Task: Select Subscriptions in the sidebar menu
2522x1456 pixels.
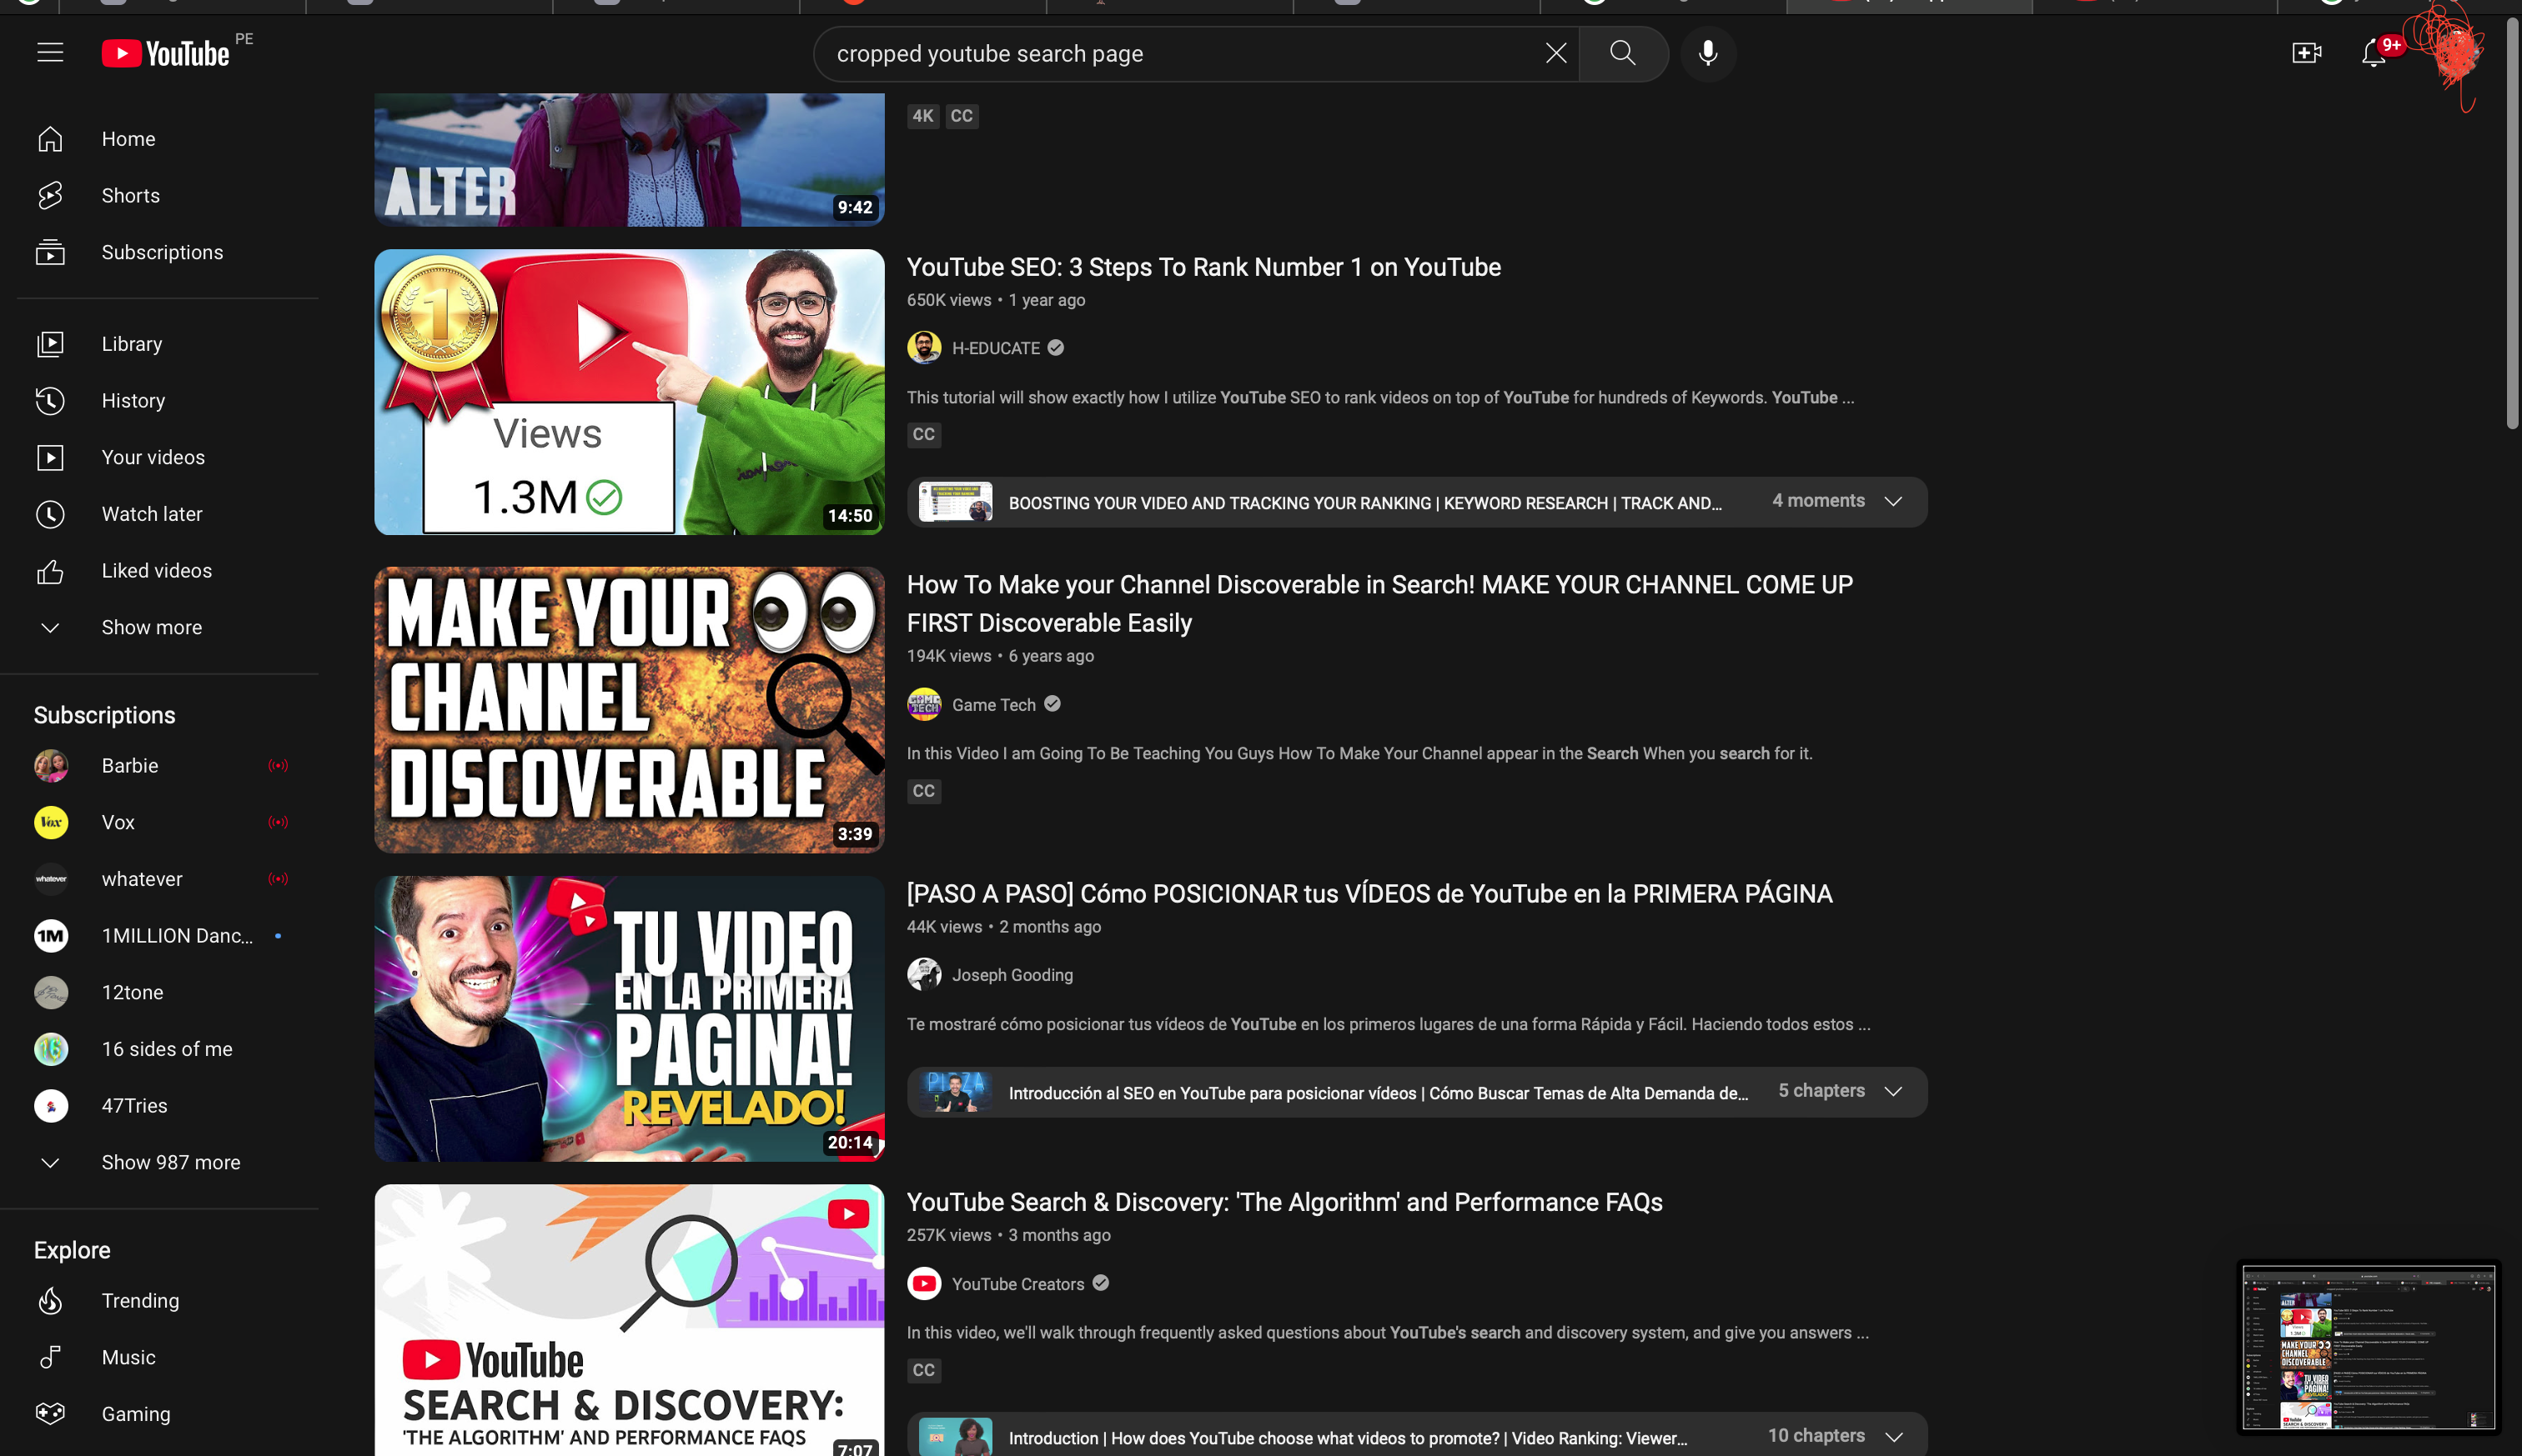Action: [162, 253]
